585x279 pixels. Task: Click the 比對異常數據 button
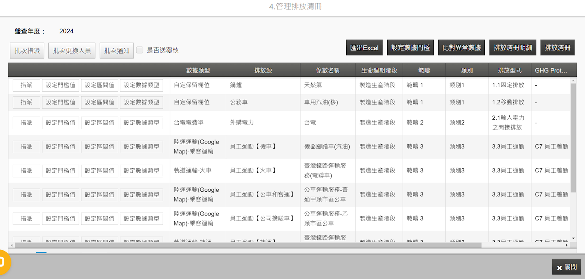[461, 47]
